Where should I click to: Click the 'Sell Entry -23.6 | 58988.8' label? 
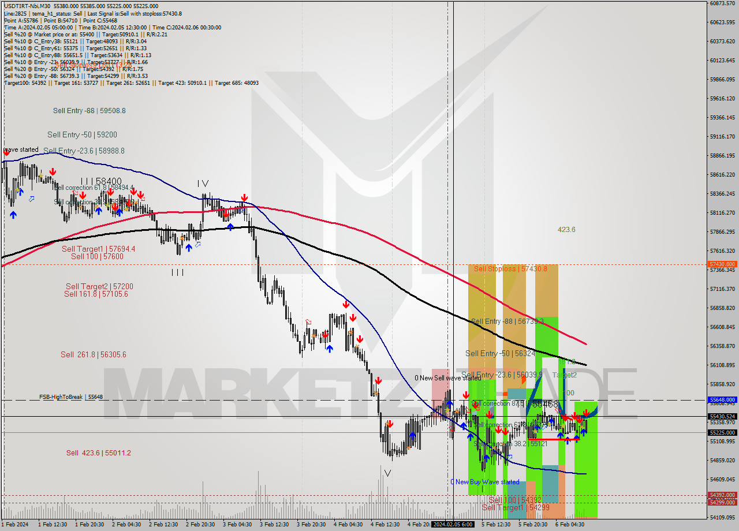pyautogui.click(x=84, y=151)
